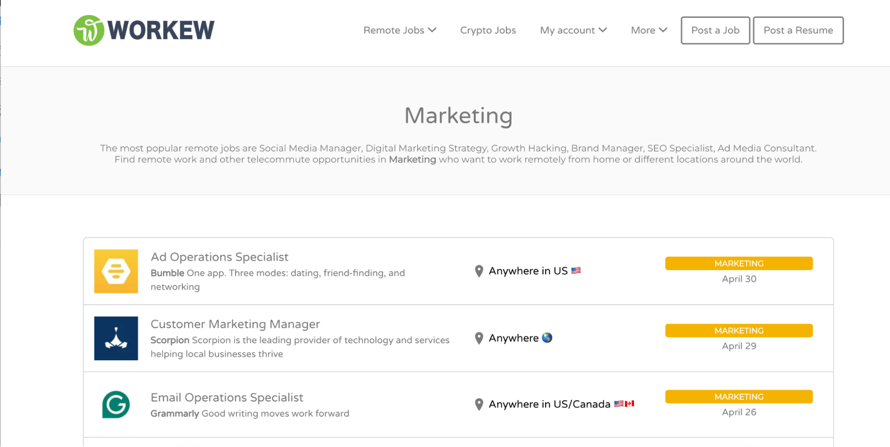Click the bold Marketing word in description
Image resolution: width=890 pixels, height=447 pixels.
click(413, 160)
